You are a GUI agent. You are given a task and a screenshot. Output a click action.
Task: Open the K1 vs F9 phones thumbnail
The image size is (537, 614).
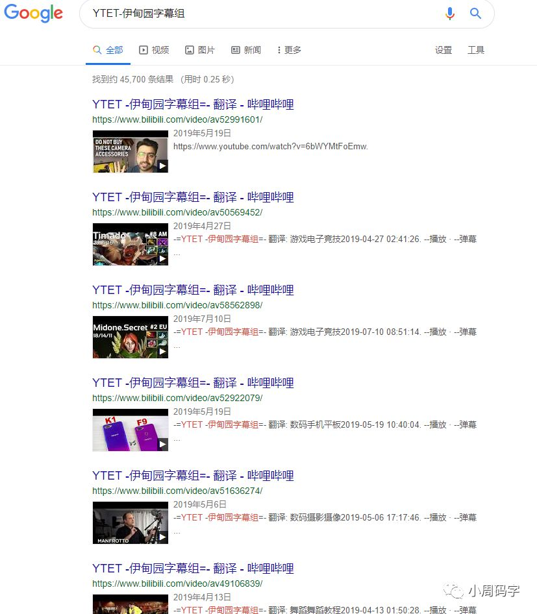point(131,430)
